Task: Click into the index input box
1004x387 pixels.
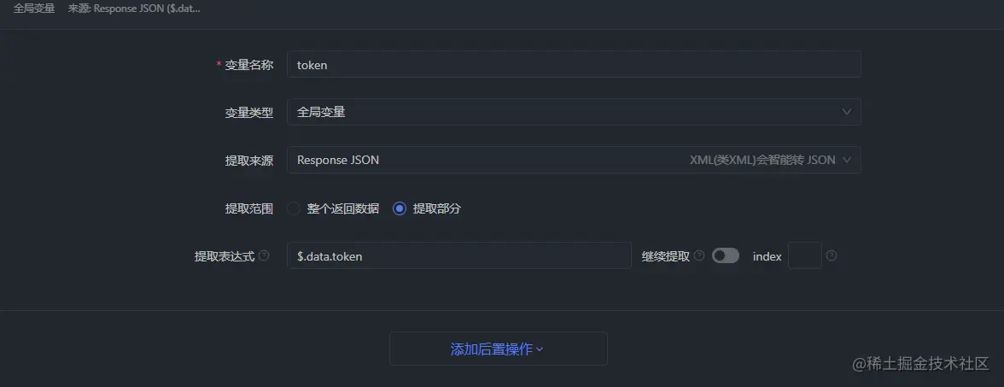Action: click(x=804, y=255)
